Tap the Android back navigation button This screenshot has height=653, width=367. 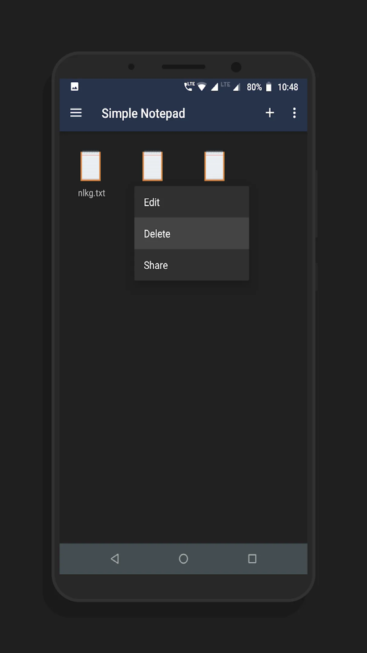pos(115,559)
